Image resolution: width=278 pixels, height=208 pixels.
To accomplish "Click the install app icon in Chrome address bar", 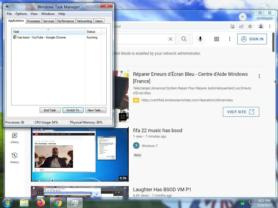I will point(232,27).
